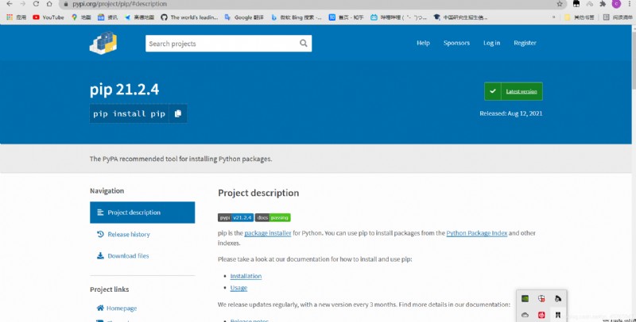Click the browser address bar URL
This screenshot has width=636, height=322.
pos(120,4)
